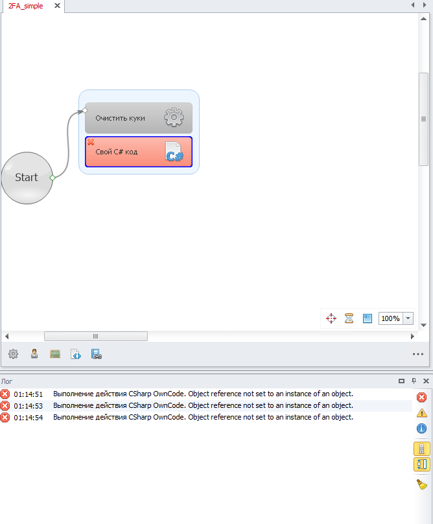Click the C# file icon on code block
This screenshot has width=433, height=524.
[174, 152]
